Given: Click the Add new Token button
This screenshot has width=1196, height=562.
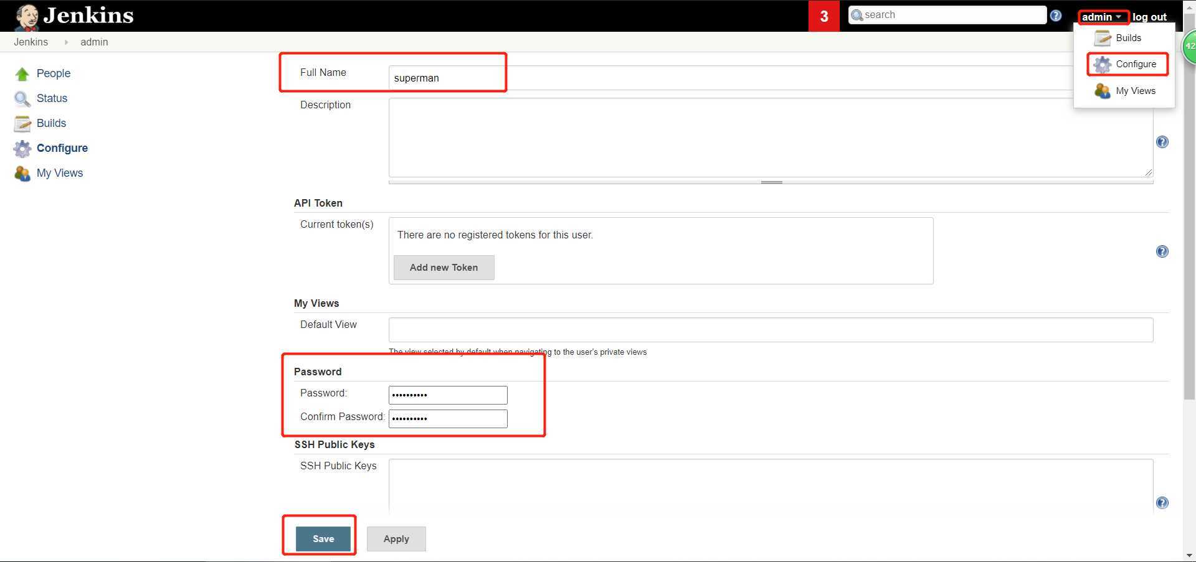Looking at the screenshot, I should coord(444,268).
